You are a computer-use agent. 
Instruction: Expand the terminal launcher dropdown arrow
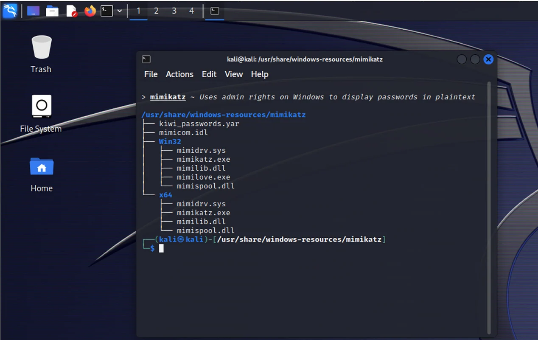click(x=120, y=11)
